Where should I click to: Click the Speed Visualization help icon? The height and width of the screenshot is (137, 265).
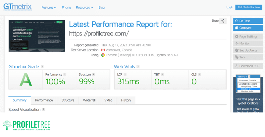tap(43, 109)
